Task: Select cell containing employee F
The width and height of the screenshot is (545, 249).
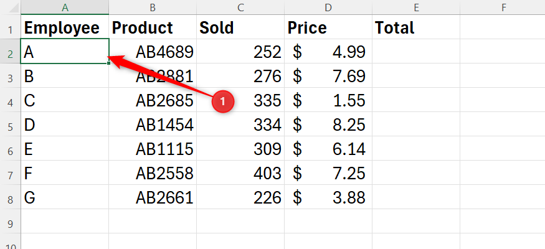Action: pos(65,173)
